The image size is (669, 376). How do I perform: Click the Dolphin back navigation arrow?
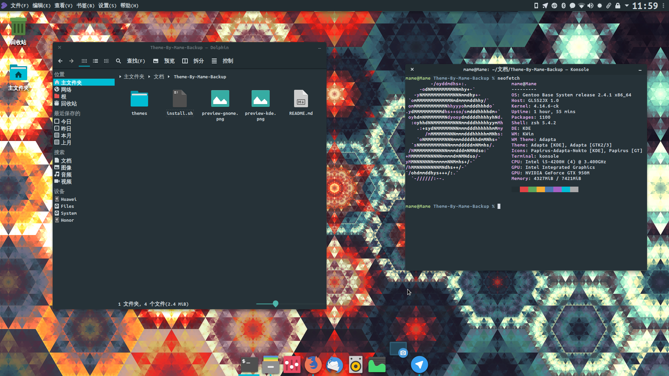point(60,61)
